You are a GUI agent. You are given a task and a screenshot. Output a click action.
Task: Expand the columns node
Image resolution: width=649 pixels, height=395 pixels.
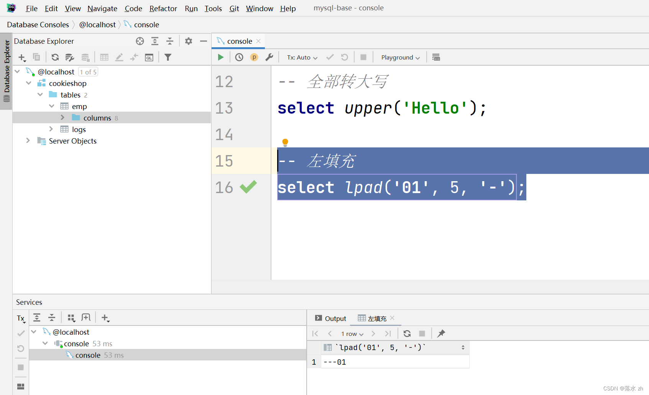coord(63,117)
